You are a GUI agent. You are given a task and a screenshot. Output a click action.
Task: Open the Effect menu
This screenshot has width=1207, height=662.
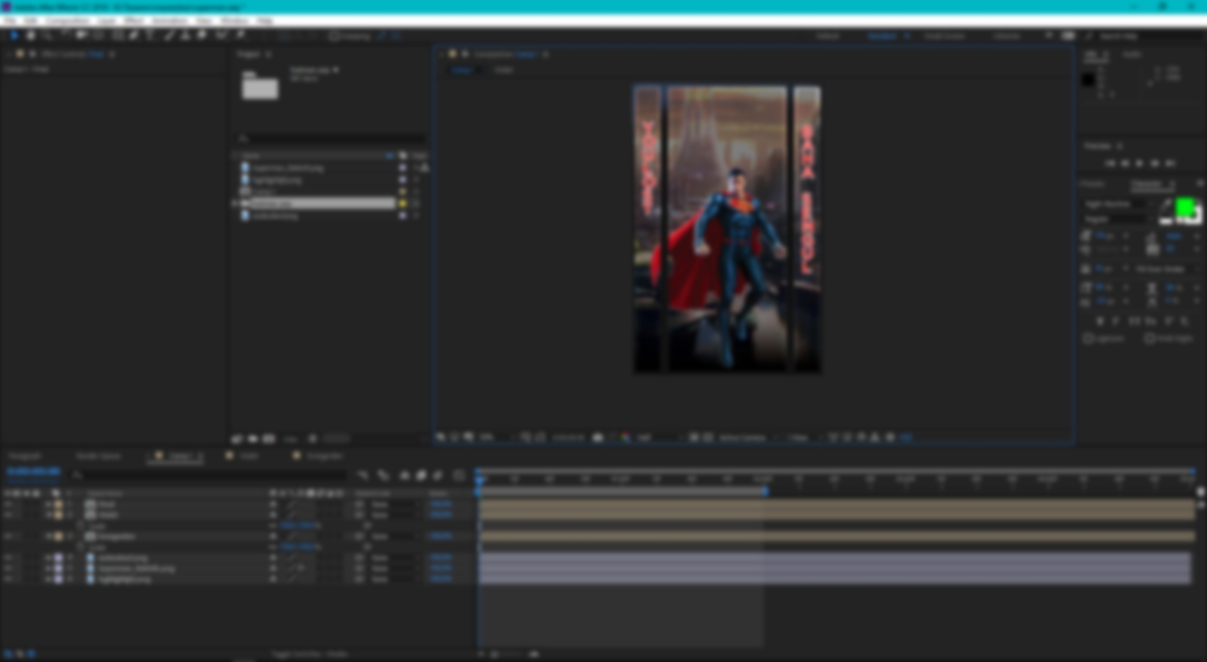coord(133,21)
